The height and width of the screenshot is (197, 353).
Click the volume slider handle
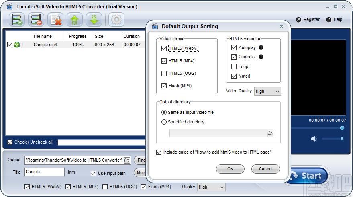(342, 139)
